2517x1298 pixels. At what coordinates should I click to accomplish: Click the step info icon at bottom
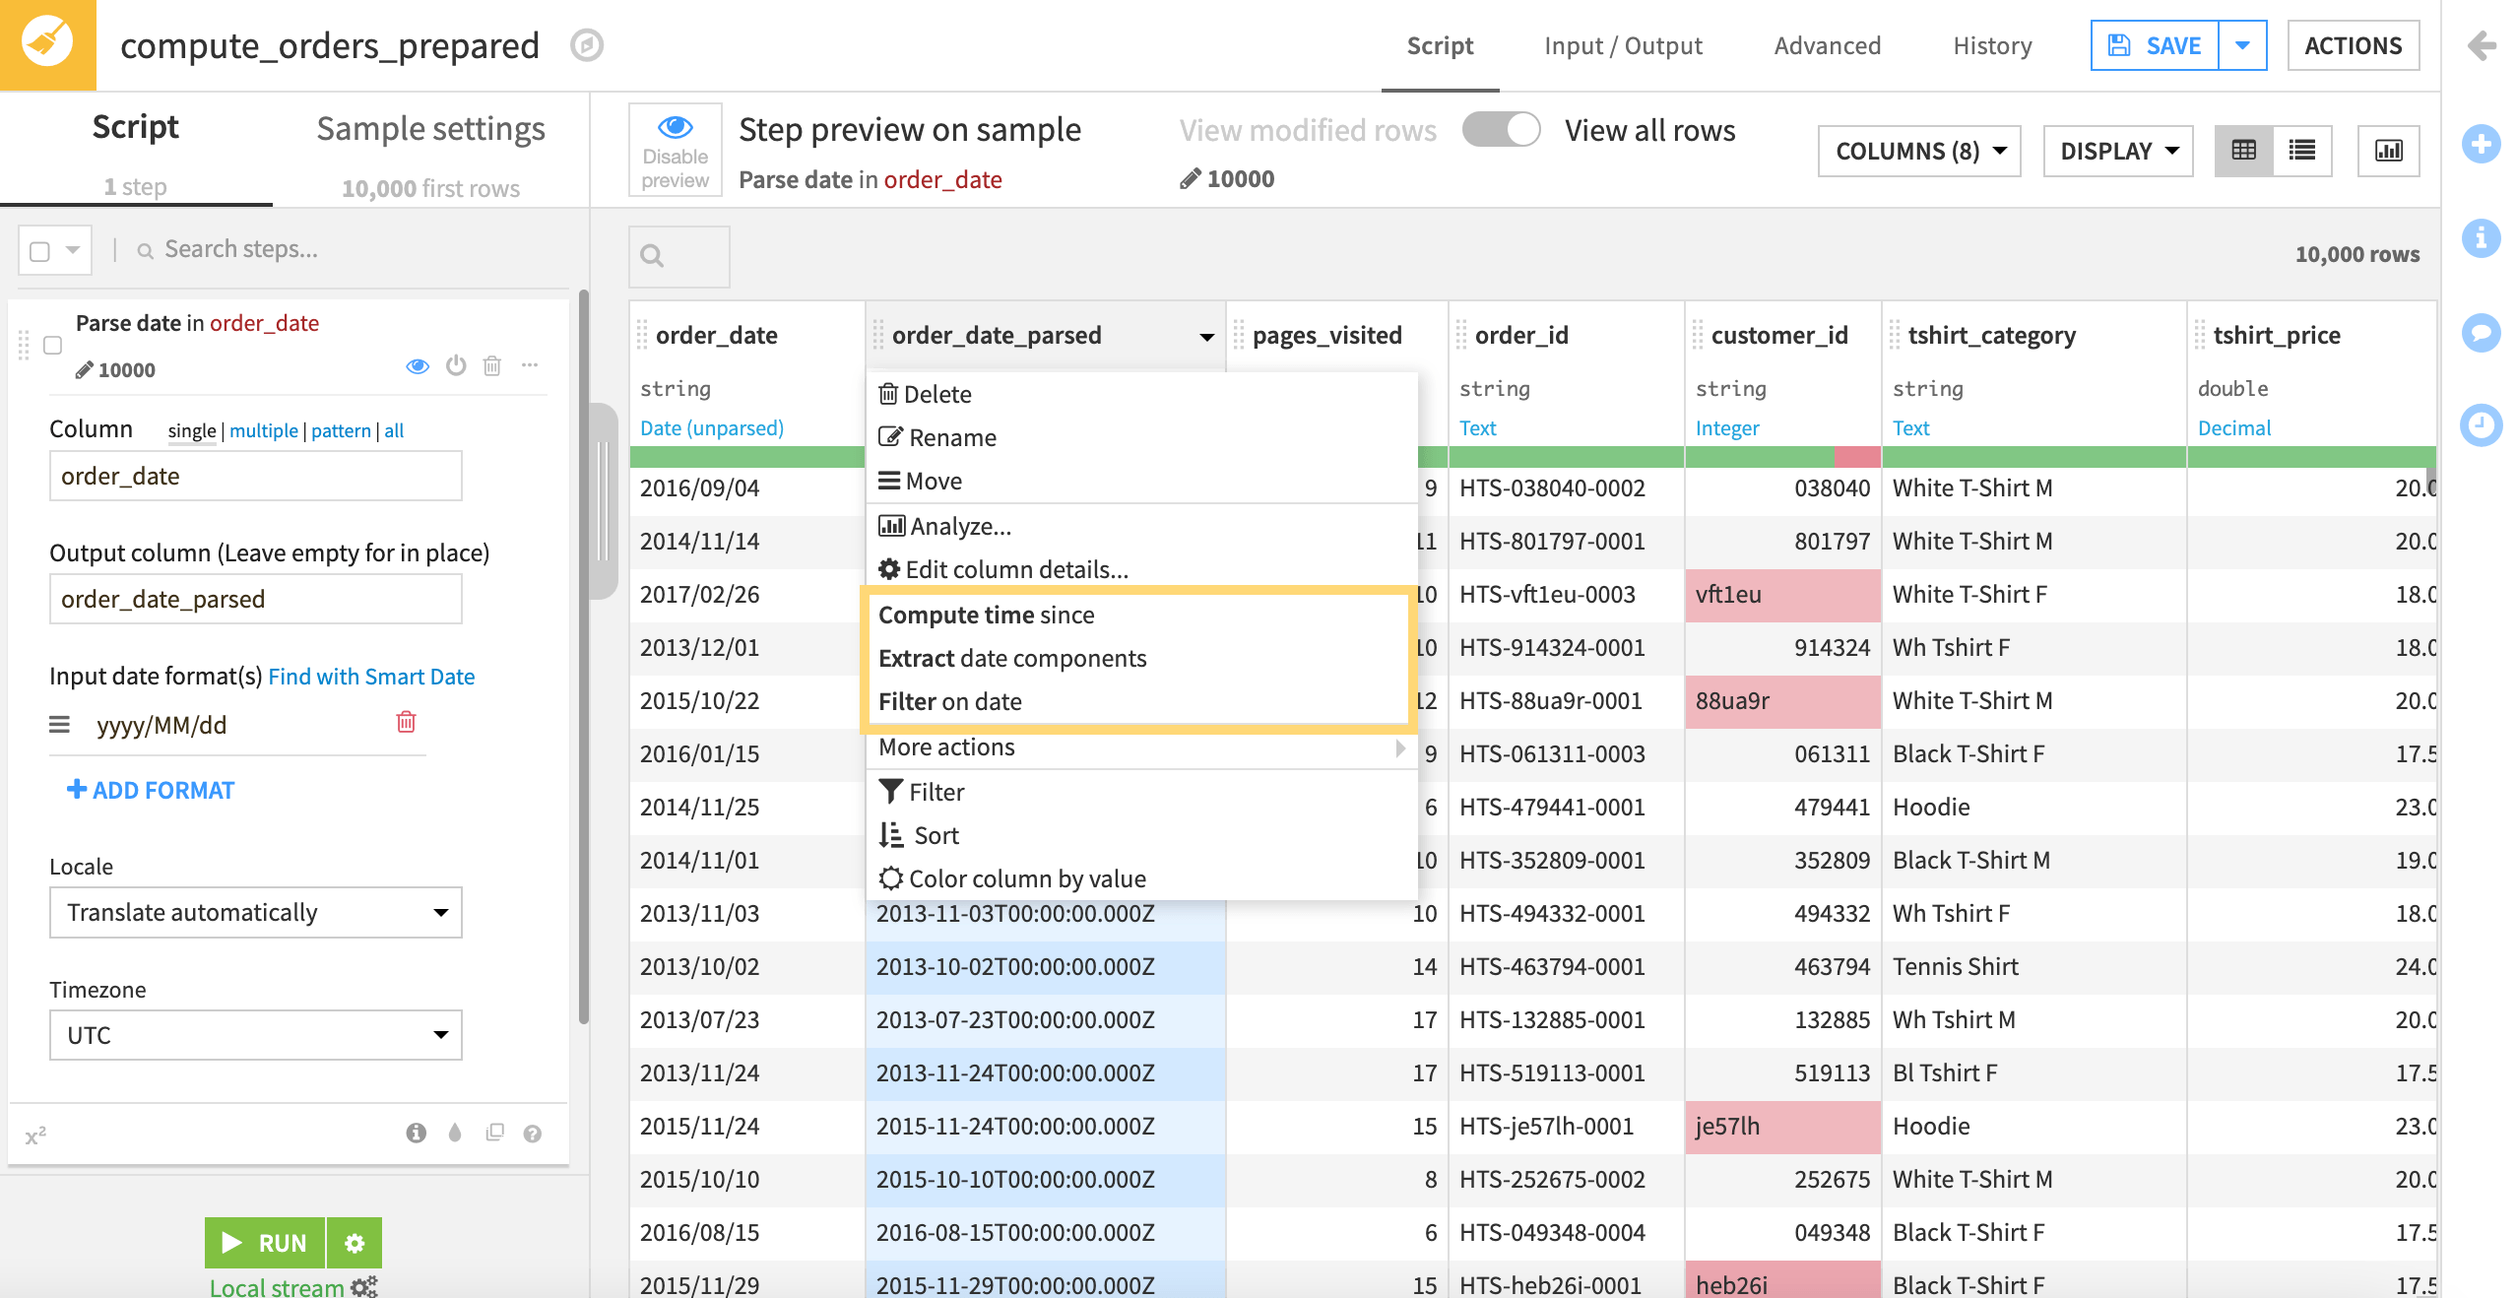pyautogui.click(x=417, y=1133)
